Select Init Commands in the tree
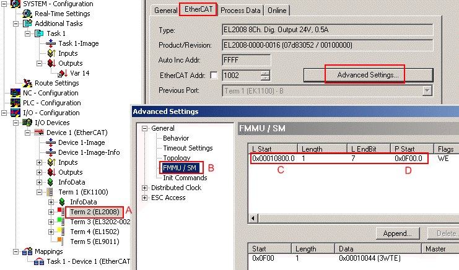Viewport: 459px width, 270px height. coord(185,178)
